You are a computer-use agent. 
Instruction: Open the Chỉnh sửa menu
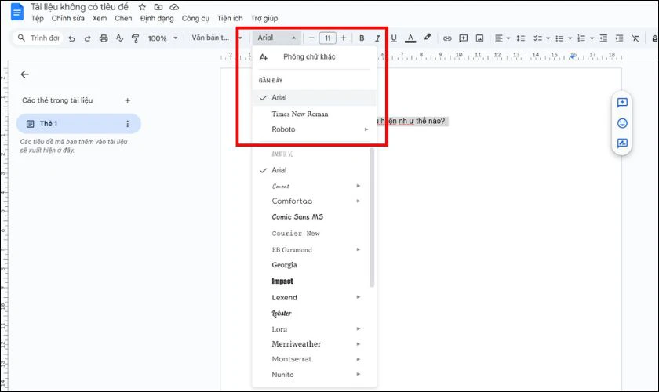(x=67, y=18)
